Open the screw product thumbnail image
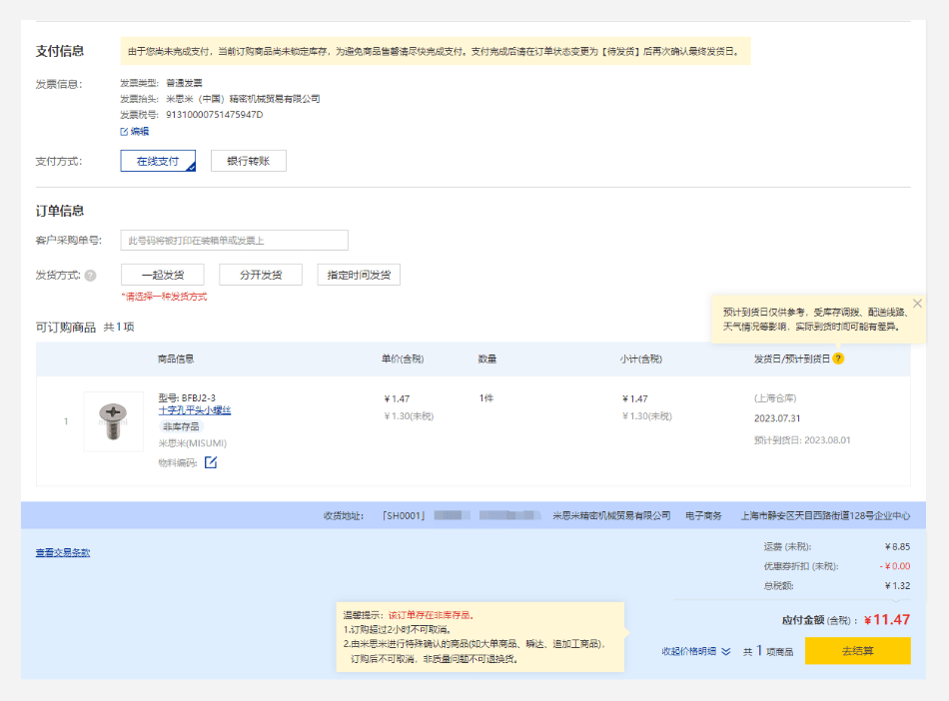Image resolution: width=949 pixels, height=701 pixels. [x=114, y=420]
